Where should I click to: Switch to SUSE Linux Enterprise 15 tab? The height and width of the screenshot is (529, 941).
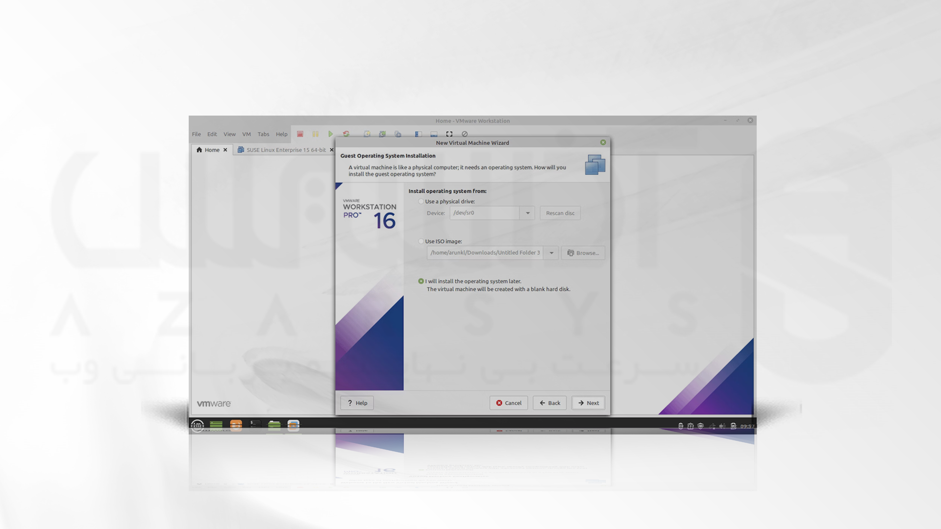[281, 149]
